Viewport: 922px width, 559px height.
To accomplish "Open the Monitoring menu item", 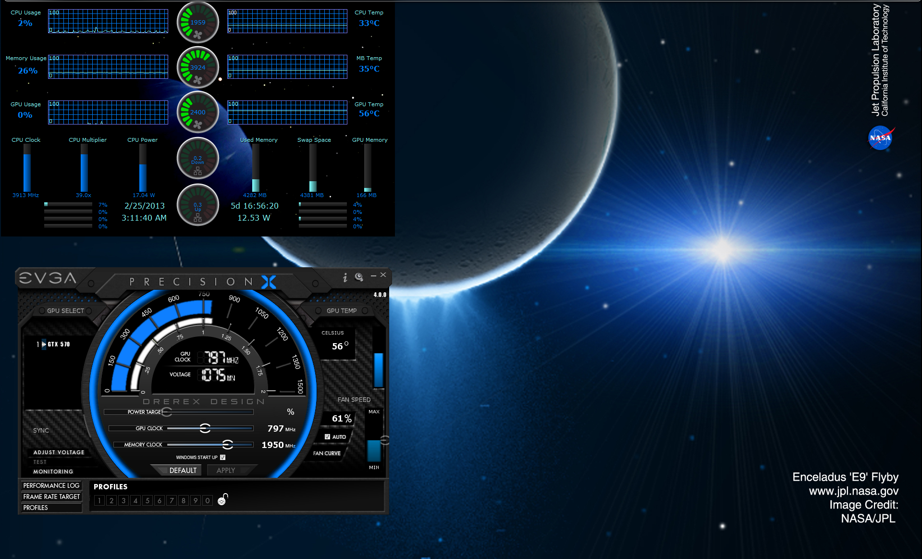I will tap(53, 472).
